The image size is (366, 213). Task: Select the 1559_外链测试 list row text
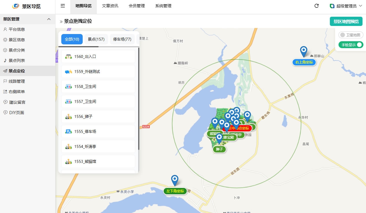[87, 71]
